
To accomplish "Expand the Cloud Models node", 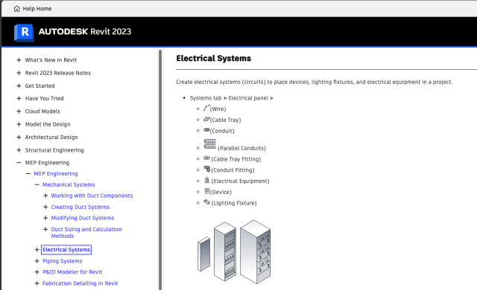I will pos(19,112).
